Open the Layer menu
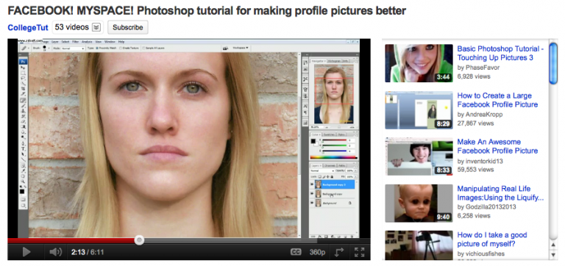Image resolution: width=565 pixels, height=266 pixels. [54, 42]
